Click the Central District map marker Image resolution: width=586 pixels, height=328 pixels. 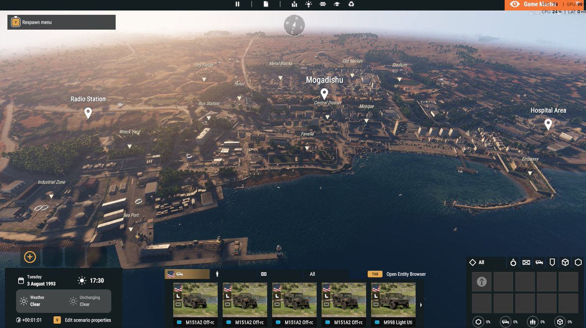[x=327, y=117]
